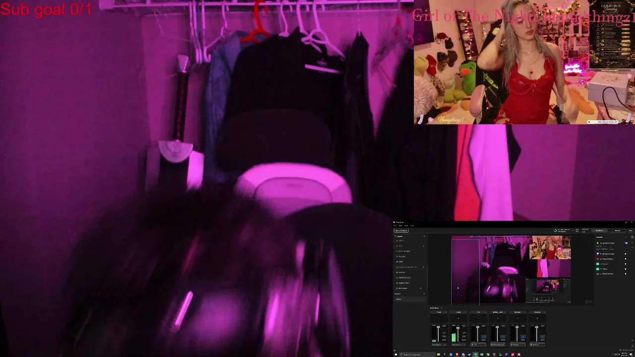The height and width of the screenshot is (357, 635).
Task: Open the second mixer channel name dropdown
Action: pos(458,312)
